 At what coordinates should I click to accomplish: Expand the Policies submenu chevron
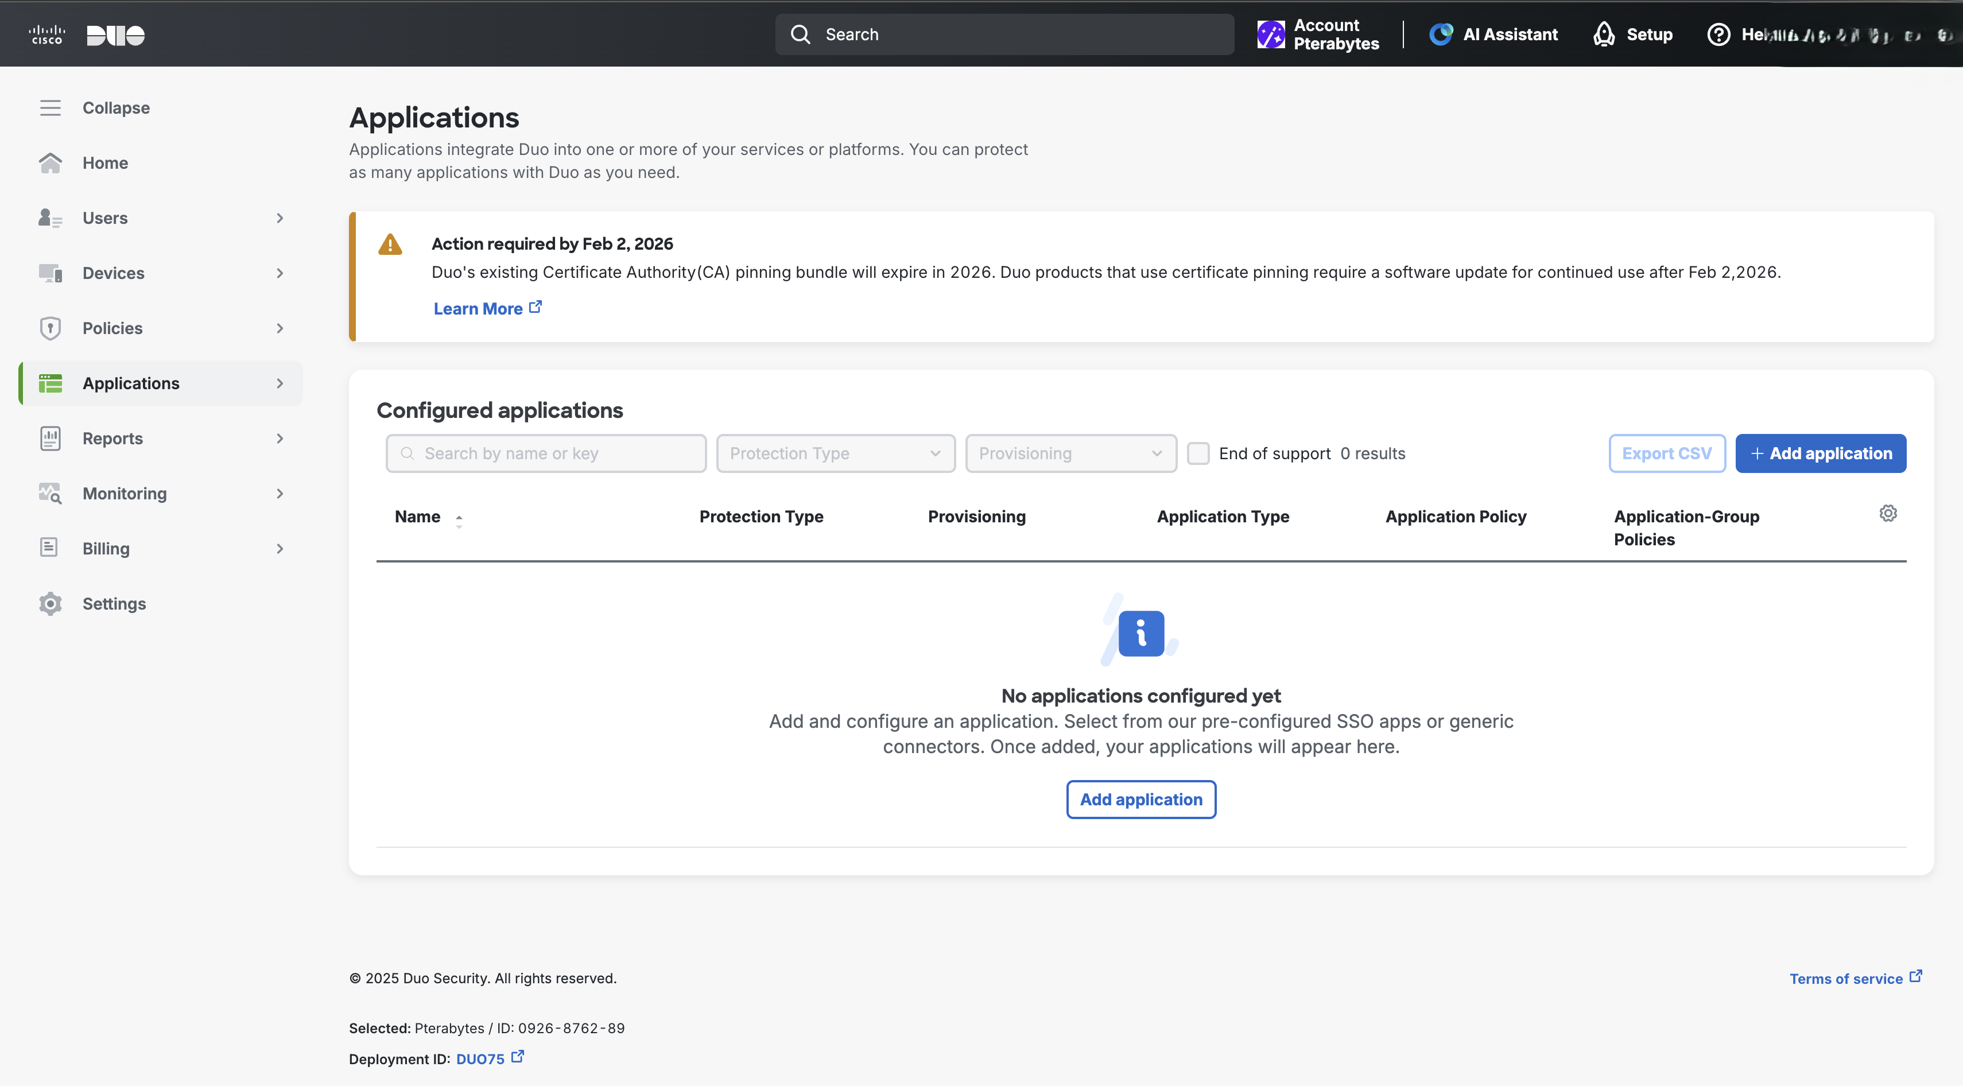click(x=280, y=328)
